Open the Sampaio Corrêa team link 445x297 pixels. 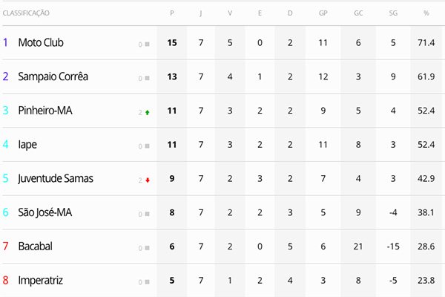[53, 76]
